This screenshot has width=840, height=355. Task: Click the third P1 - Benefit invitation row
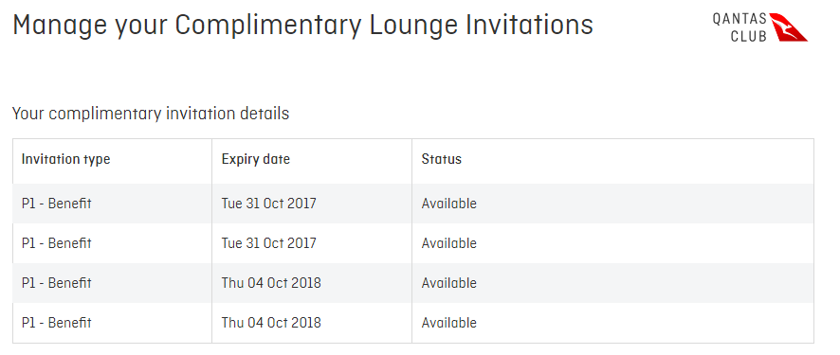413,283
